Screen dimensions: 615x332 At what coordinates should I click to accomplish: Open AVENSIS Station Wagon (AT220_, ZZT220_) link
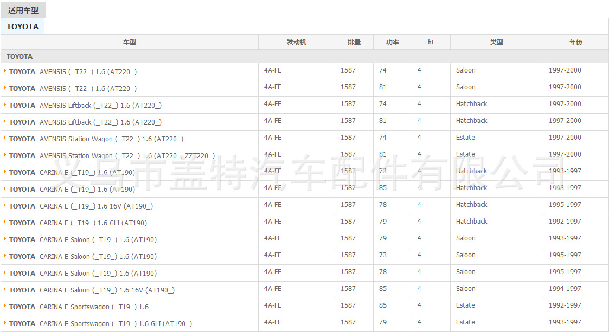[x=112, y=156]
